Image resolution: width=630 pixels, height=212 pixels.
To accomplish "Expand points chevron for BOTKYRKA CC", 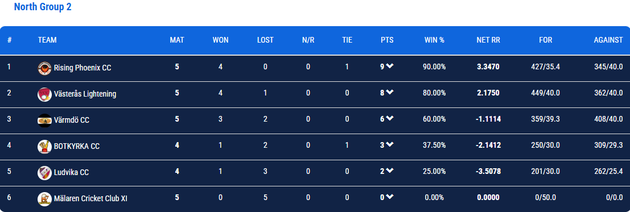I will [x=390, y=144].
